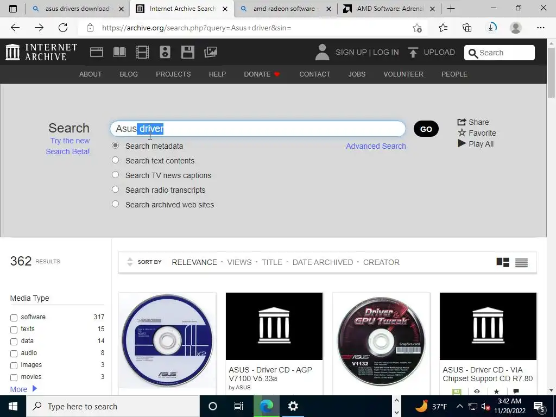Check the data media type filter
Image resolution: width=556 pixels, height=417 pixels.
pos(14,342)
